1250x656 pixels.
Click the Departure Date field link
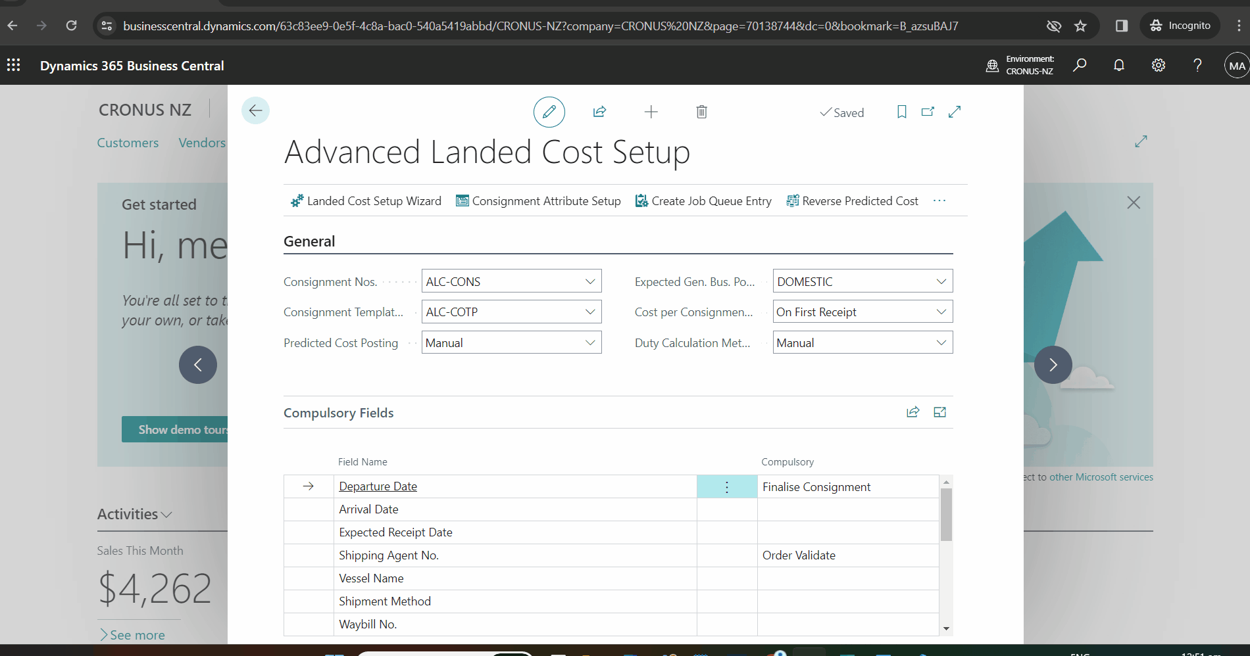[378, 486]
